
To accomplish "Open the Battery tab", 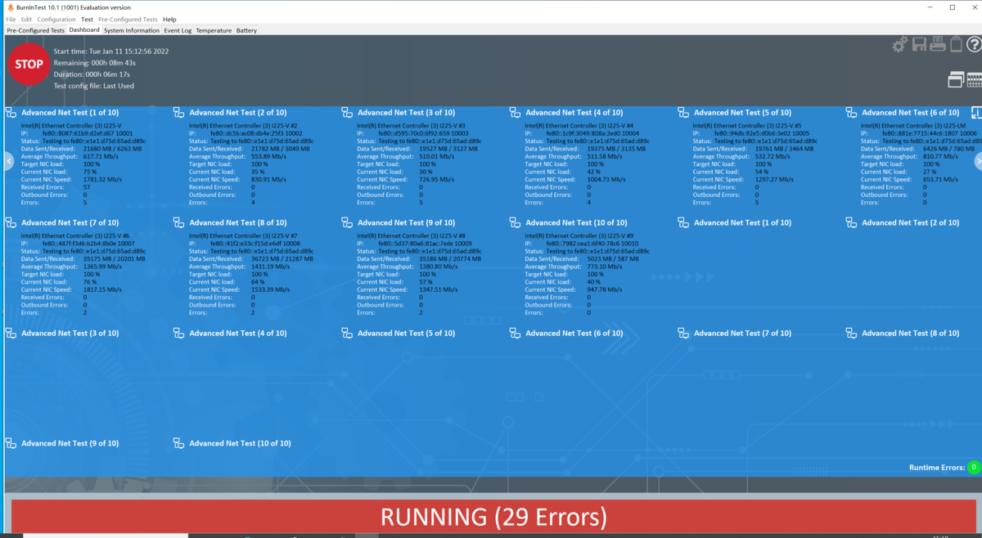I will pos(246,30).
